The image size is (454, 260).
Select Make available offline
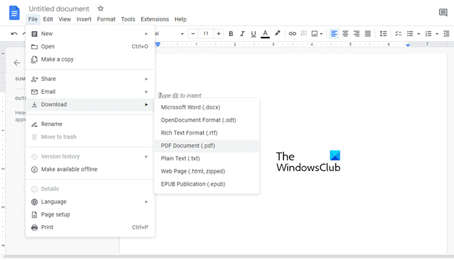tap(90, 169)
